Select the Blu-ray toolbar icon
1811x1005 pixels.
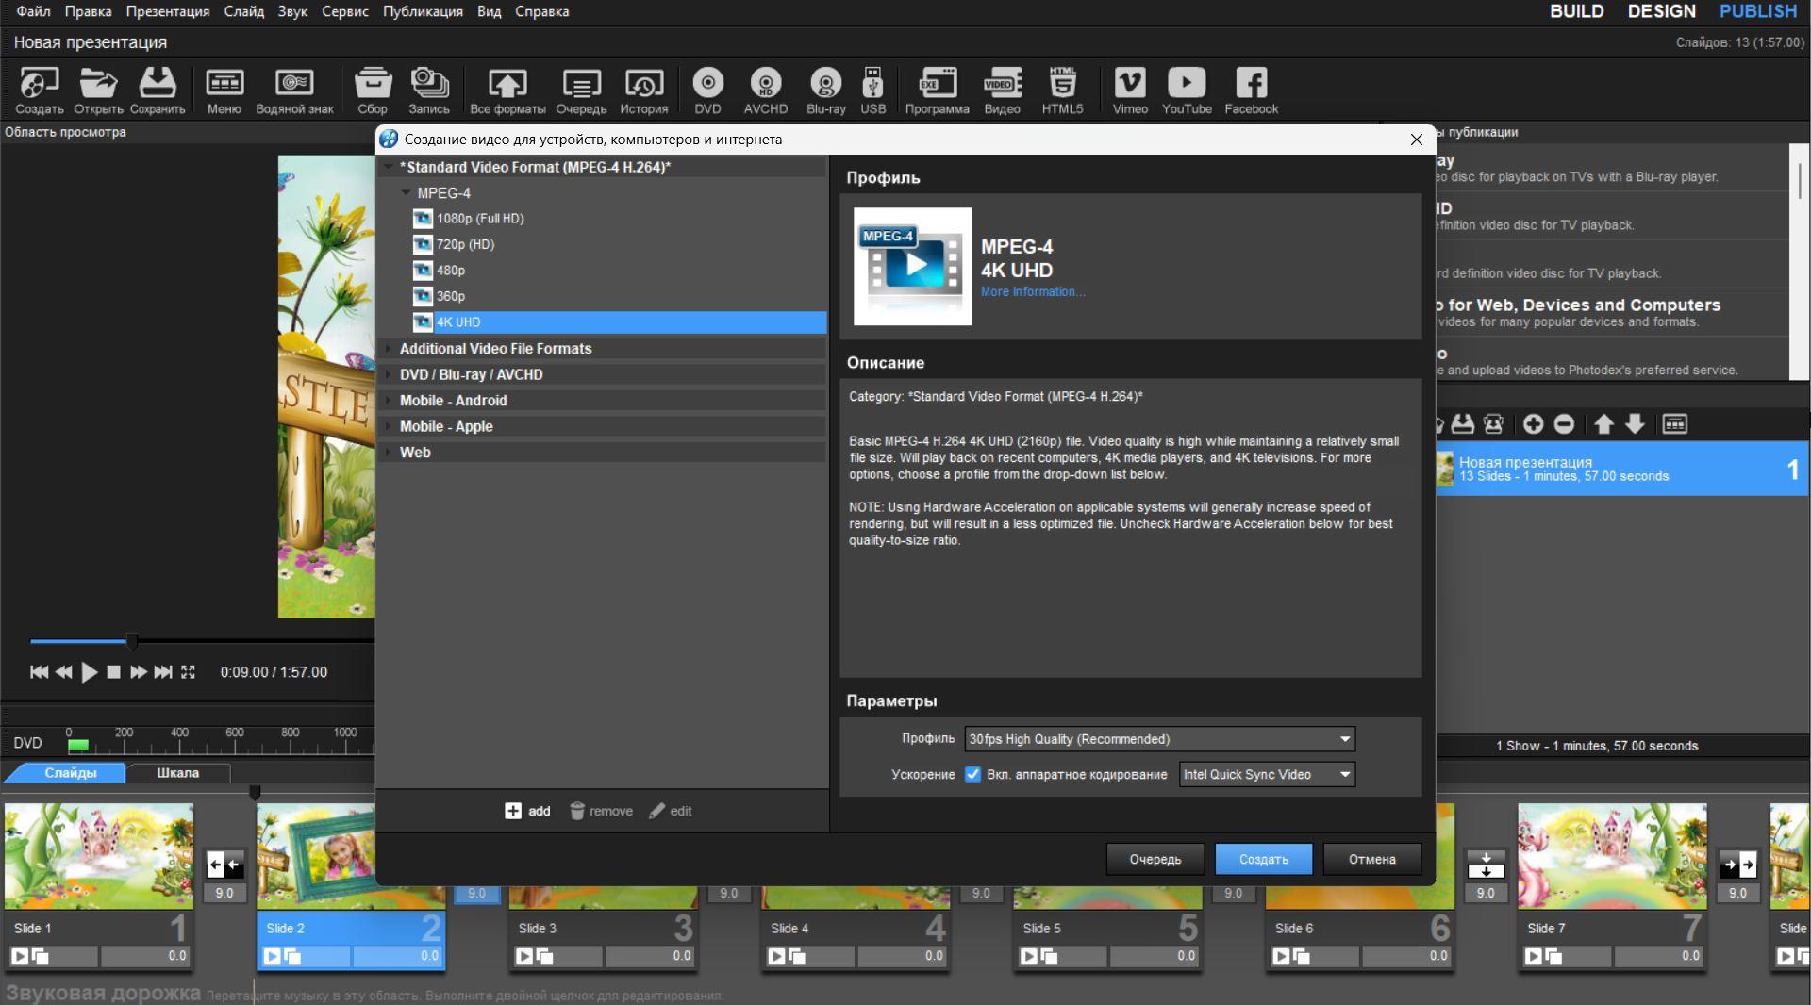pos(825,91)
